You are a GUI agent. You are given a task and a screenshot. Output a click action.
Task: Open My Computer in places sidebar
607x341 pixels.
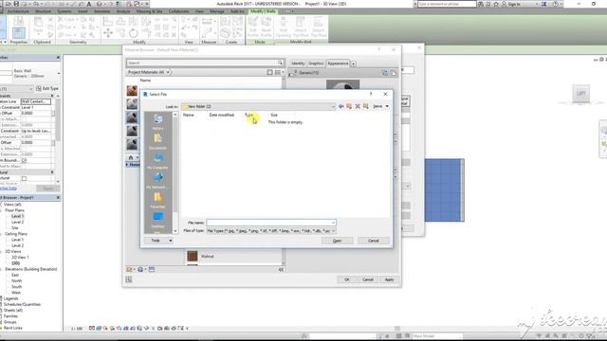point(157,161)
